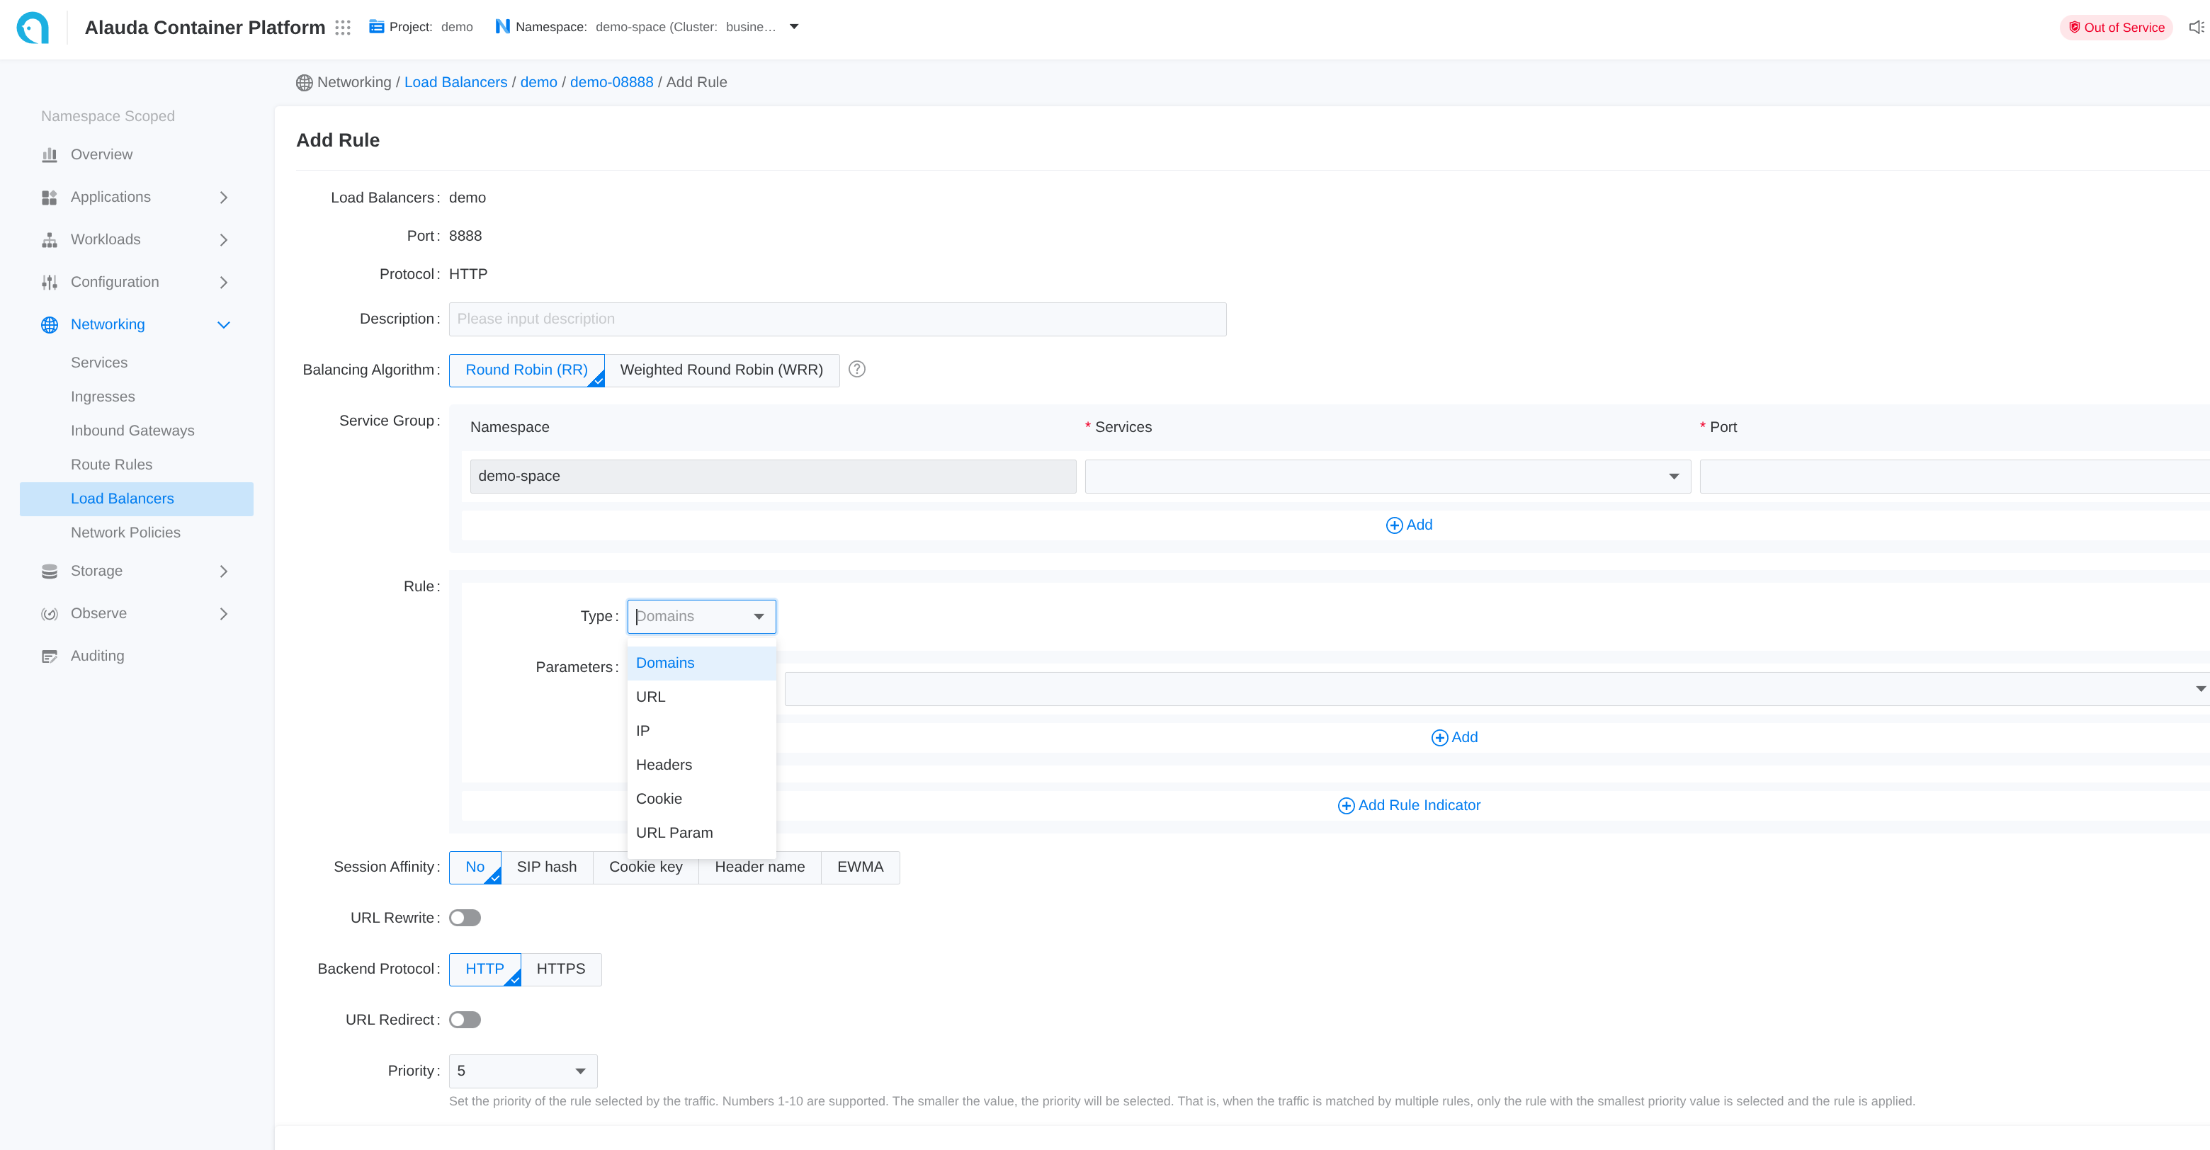Open the platform app grid icon
2210x1150 pixels.
point(343,28)
